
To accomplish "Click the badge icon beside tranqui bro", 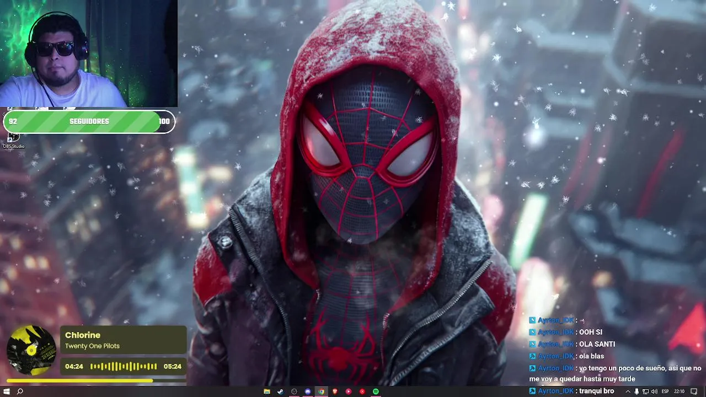I will tap(532, 391).
